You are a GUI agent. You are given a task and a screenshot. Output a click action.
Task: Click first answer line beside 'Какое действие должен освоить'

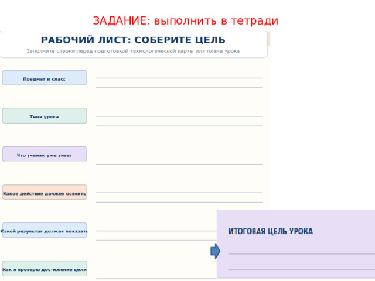[179, 193]
